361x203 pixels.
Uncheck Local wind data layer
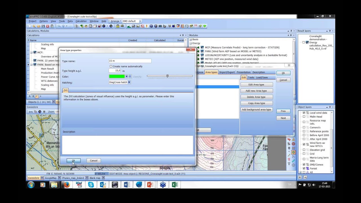pyautogui.click(x=304, y=113)
